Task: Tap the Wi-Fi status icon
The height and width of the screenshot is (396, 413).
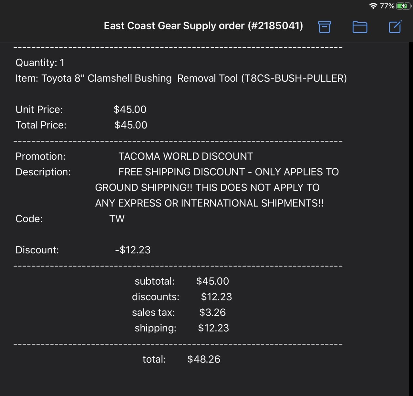Action: pyautogui.click(x=373, y=6)
